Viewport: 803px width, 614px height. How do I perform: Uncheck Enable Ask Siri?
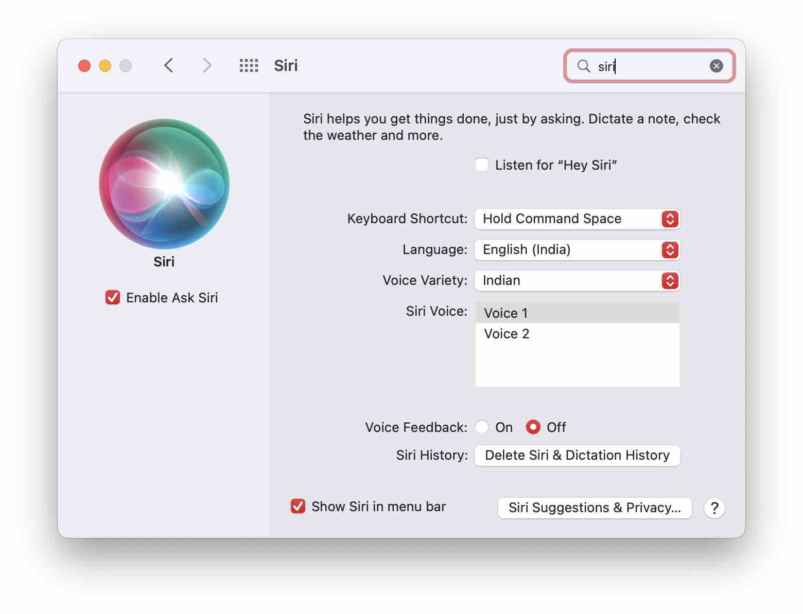tap(112, 297)
